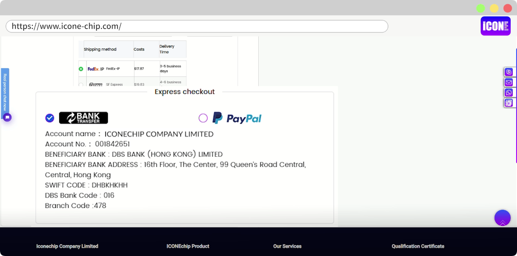
Task: Click the Qualification Certificate footer heading
Action: click(x=418, y=246)
